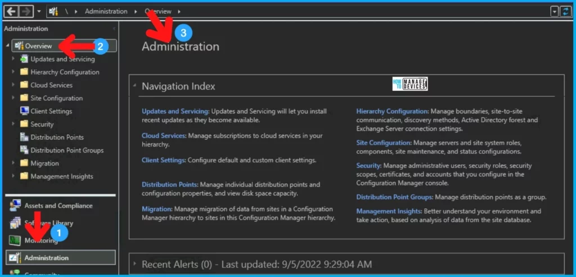Click the forward navigation arrow button

point(26,11)
